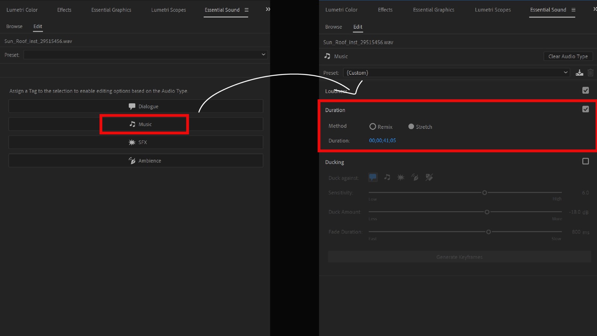This screenshot has height=336, width=597.
Task: Collapse the Duration section header
Action: (x=335, y=110)
